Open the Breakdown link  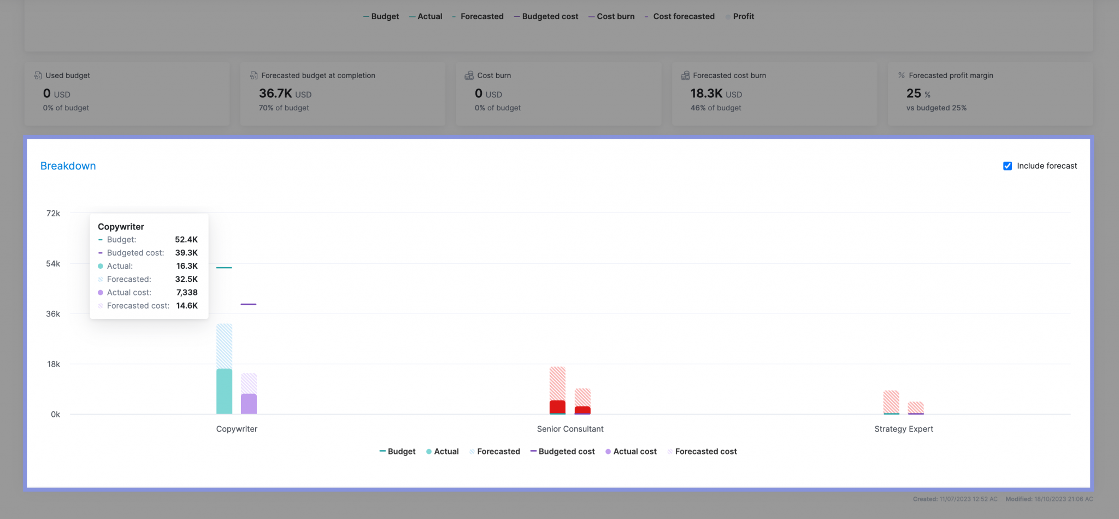pos(68,166)
